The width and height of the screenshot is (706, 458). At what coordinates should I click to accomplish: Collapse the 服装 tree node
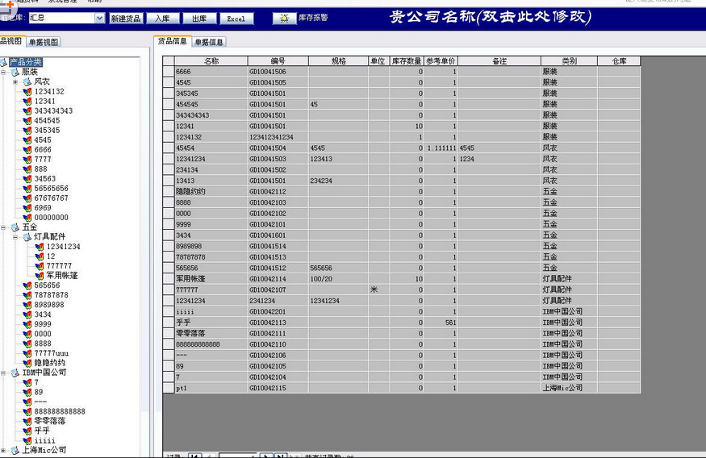click(3, 72)
